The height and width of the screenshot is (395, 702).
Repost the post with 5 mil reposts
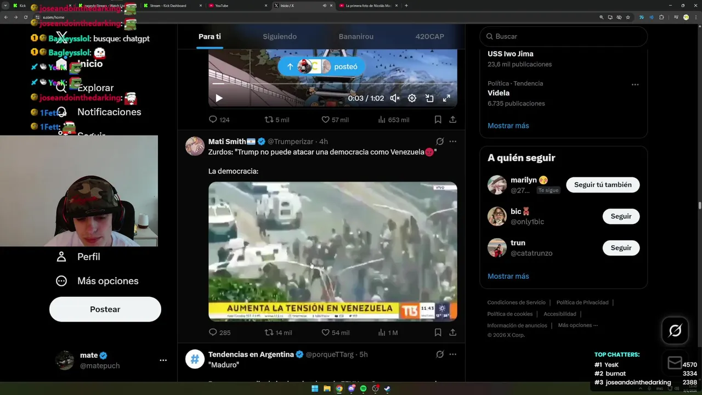tap(276, 120)
